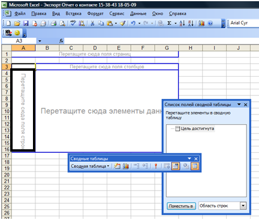Click the smiley face toolbar icon
This screenshot has width=259, height=220.
pos(17,32)
